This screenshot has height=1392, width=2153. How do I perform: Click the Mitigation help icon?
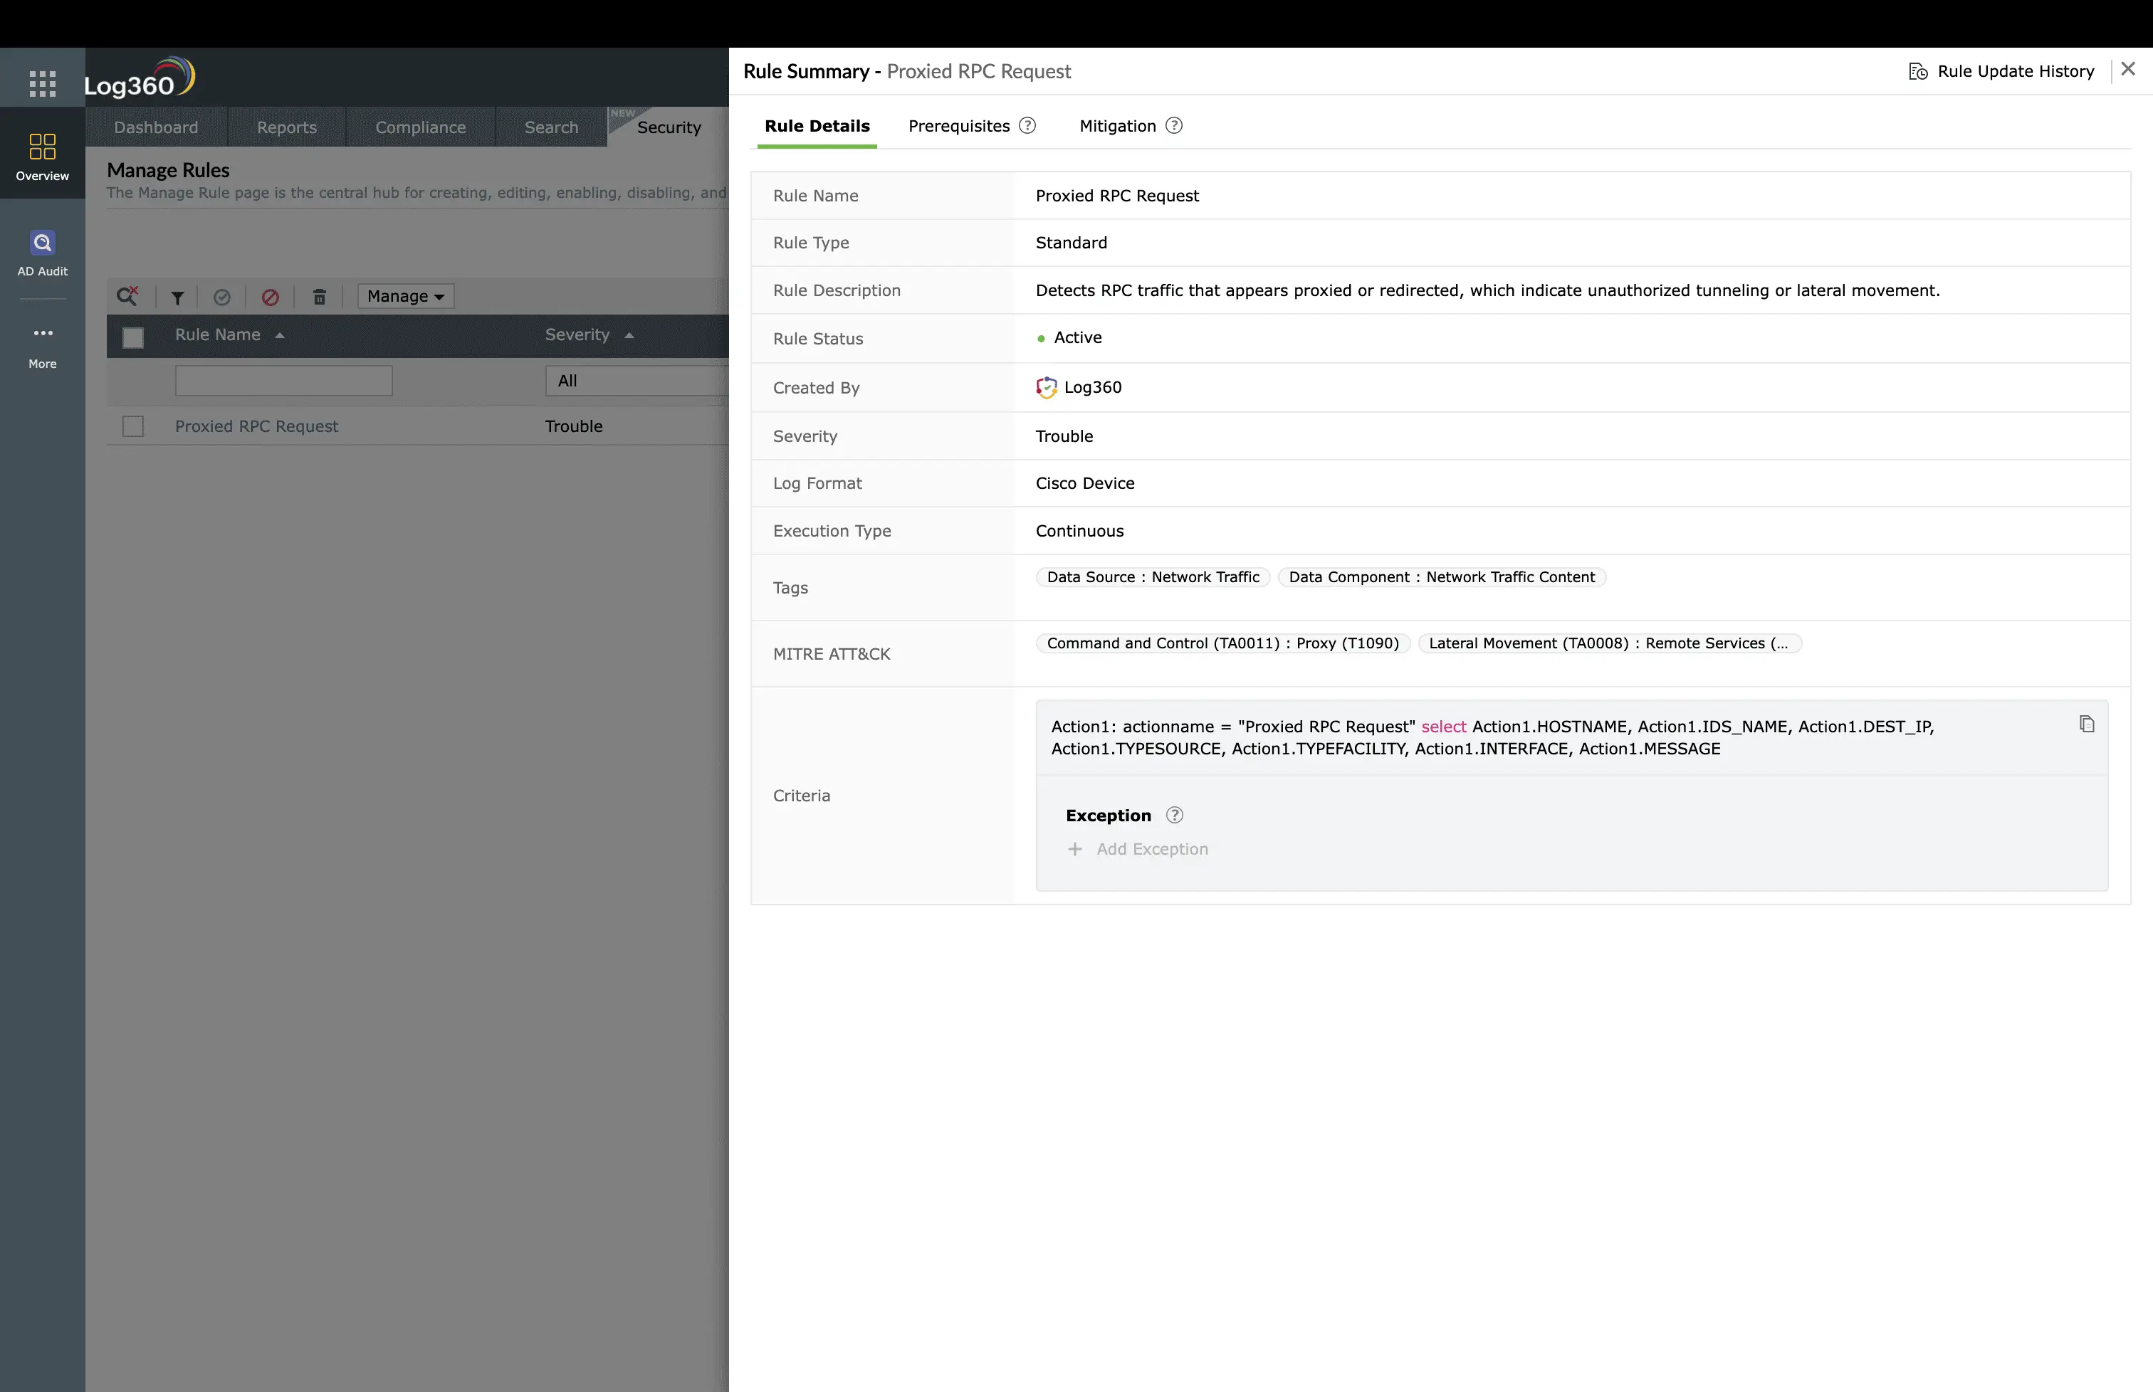point(1174,126)
